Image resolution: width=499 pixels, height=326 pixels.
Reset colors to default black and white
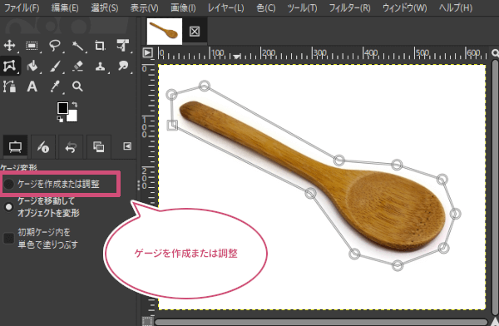60,119
